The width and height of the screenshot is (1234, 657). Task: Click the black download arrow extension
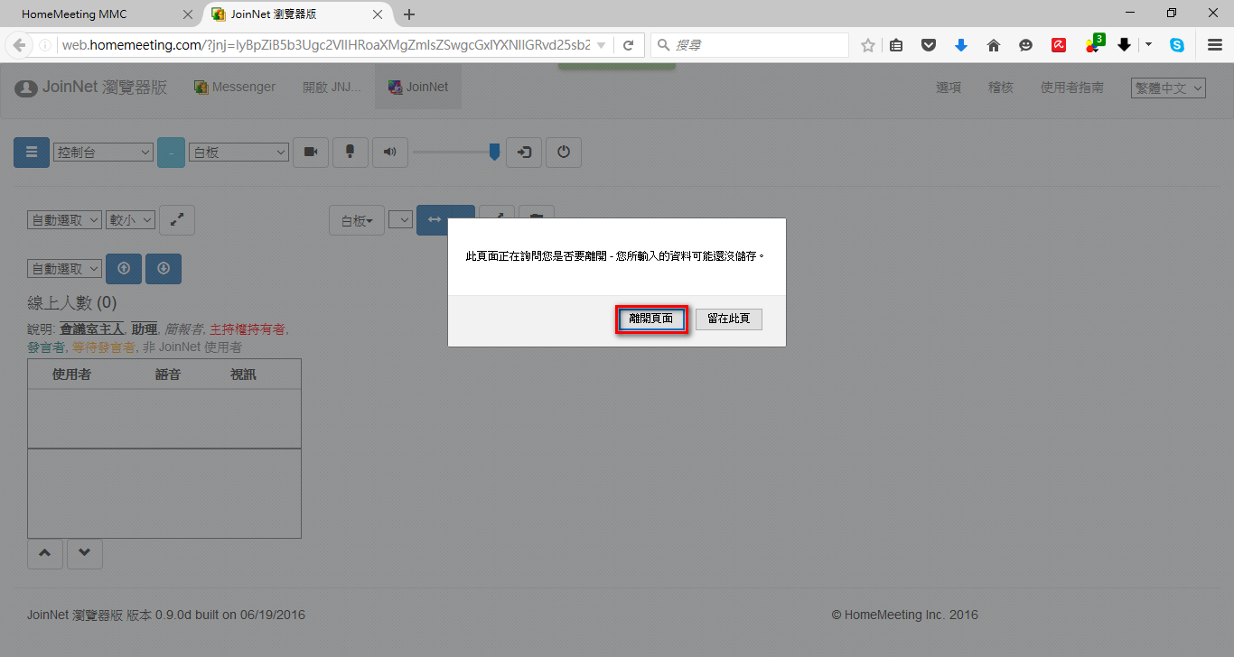(1124, 45)
